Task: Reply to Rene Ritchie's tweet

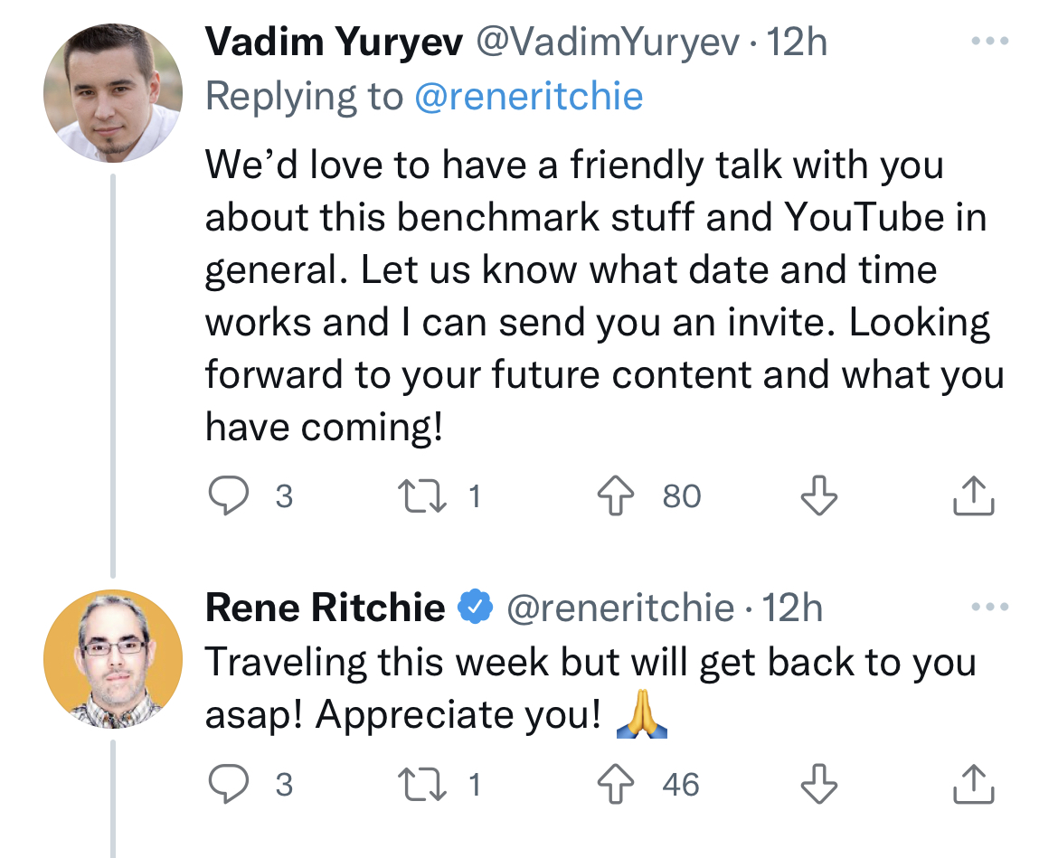Action: coord(228,783)
